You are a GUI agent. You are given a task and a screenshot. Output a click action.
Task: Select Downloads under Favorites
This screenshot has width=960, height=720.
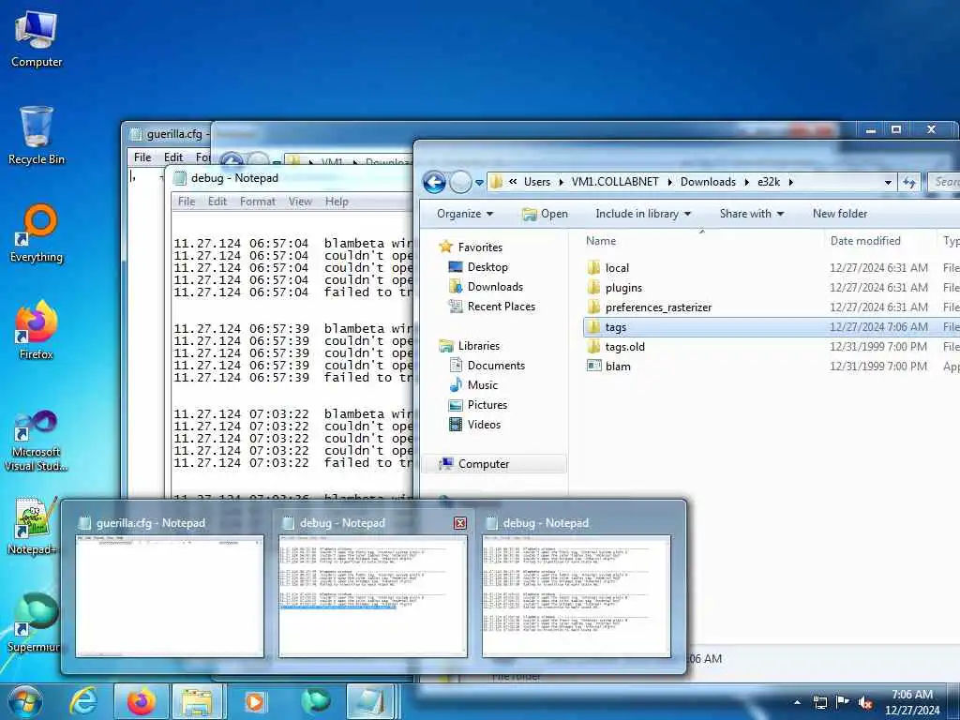click(495, 287)
